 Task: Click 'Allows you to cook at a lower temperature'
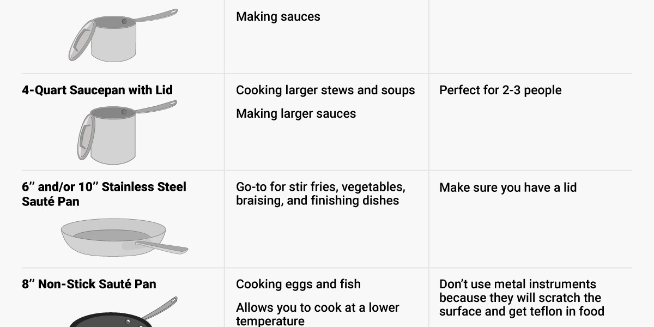tap(318, 314)
